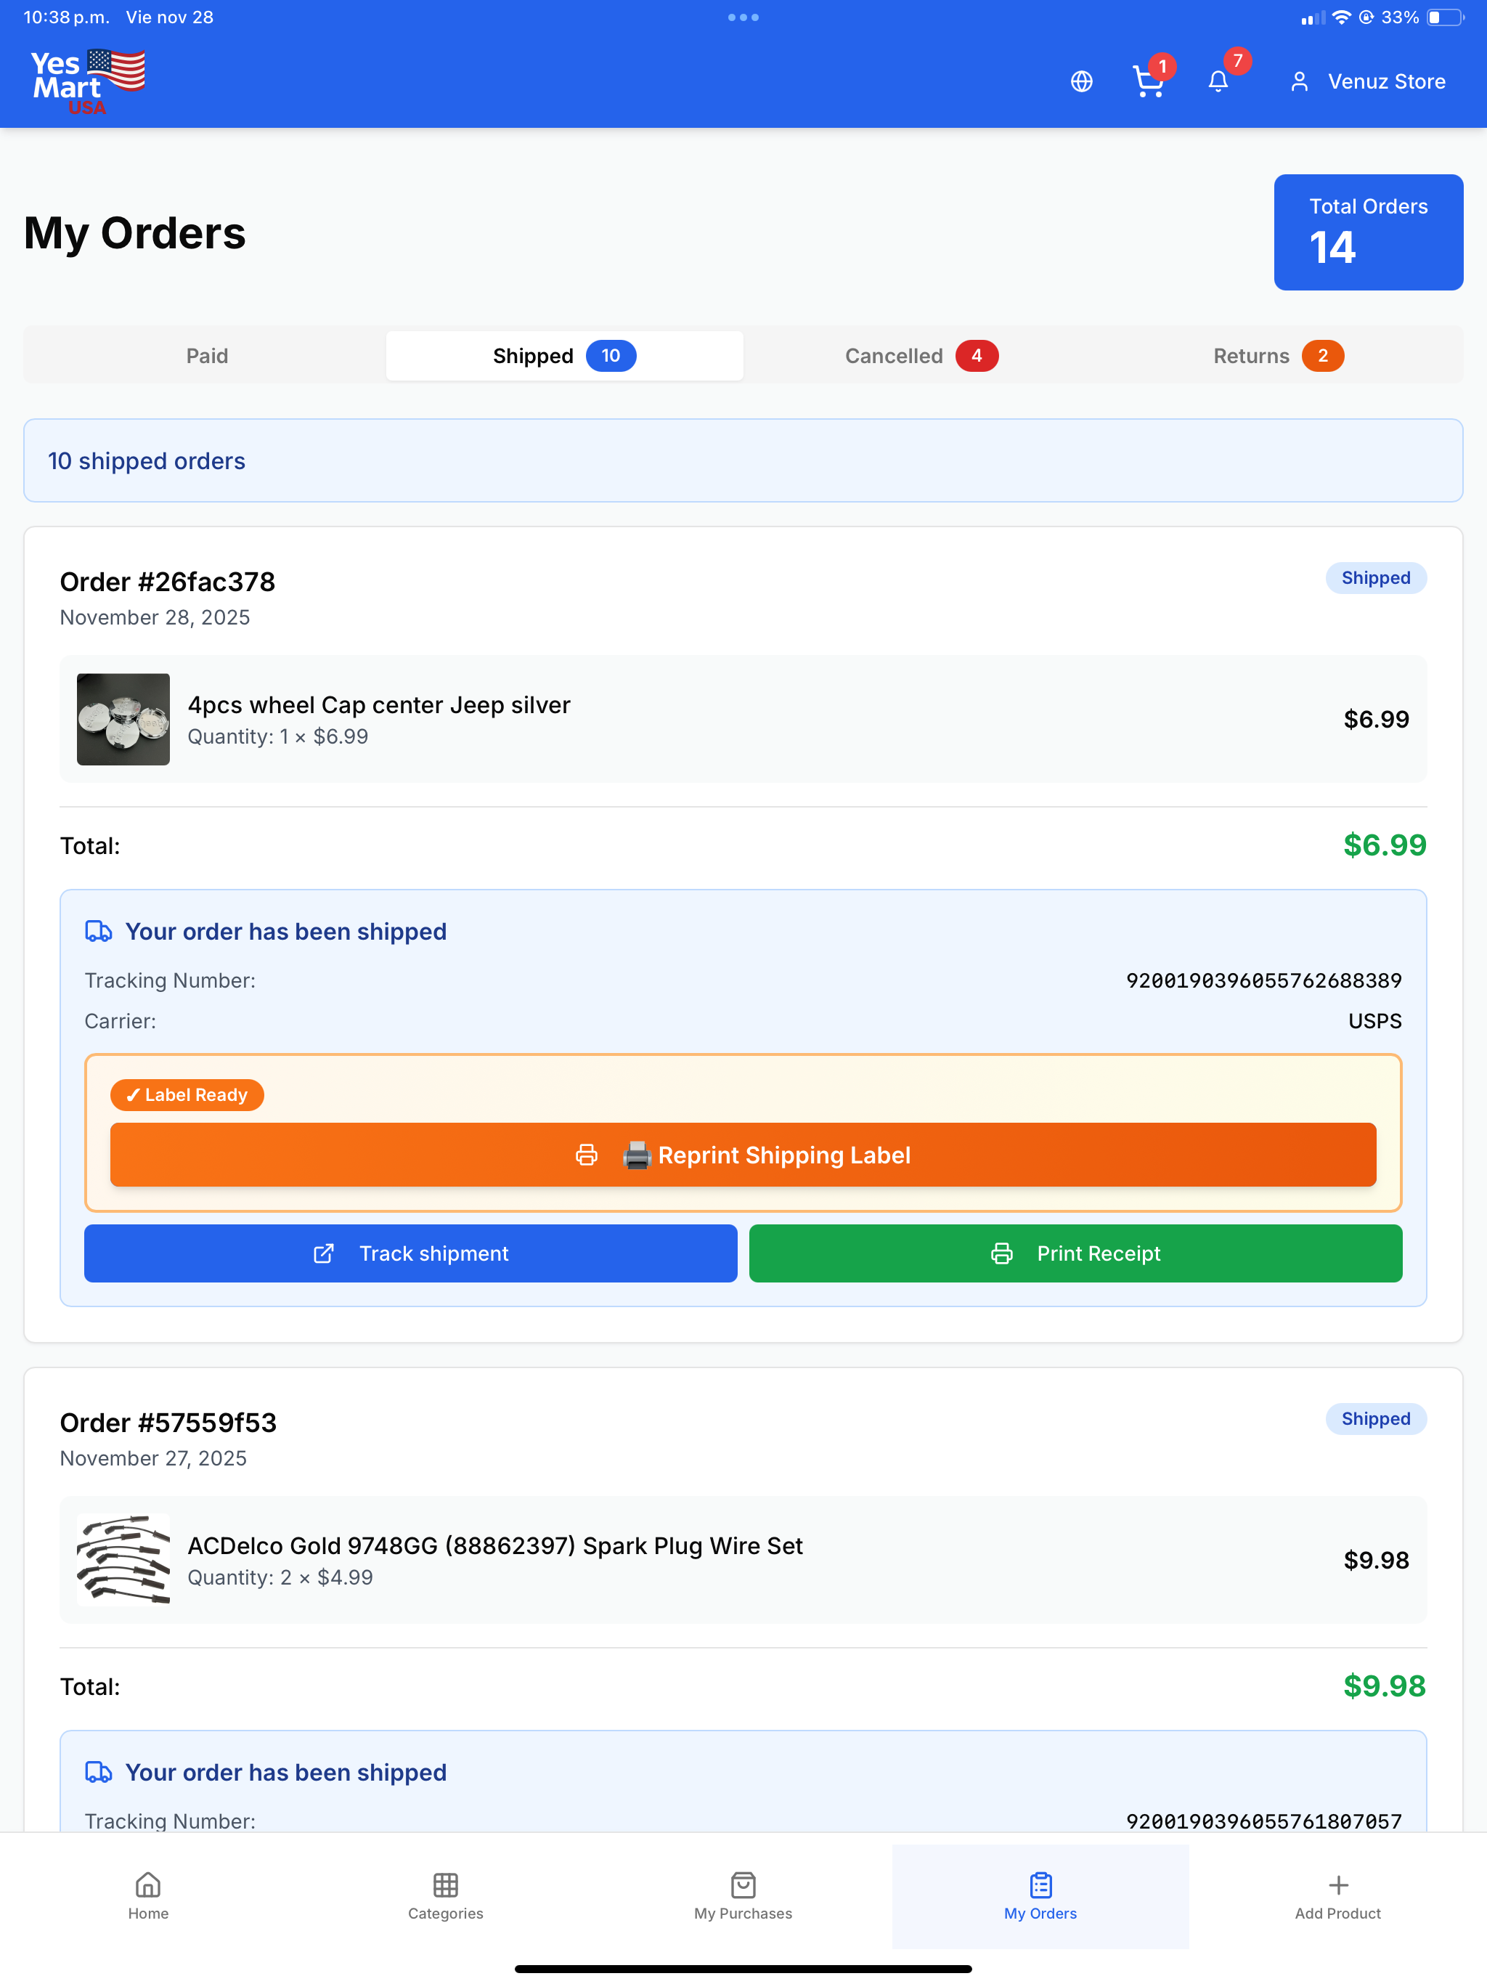Open Categories in bottom navigation
1487x1984 pixels.
446,1896
